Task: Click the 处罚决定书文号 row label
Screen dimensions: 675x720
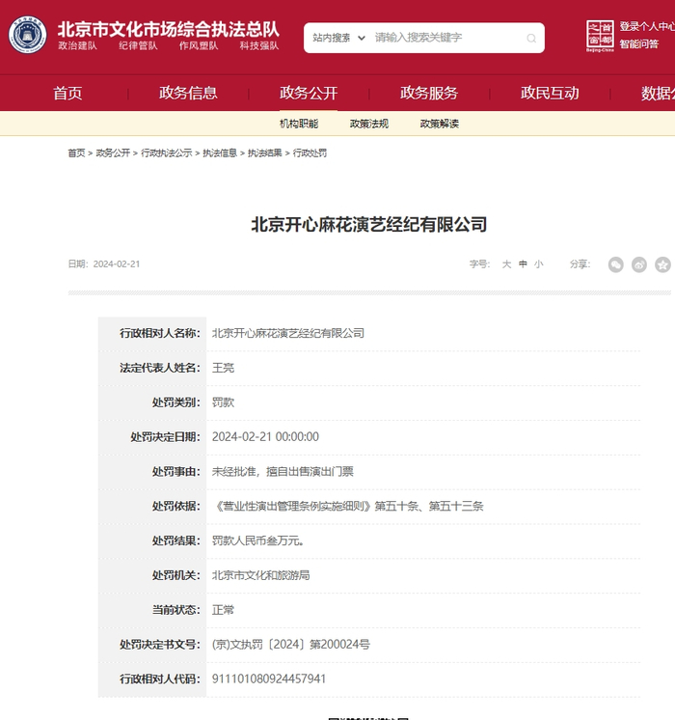Action: [160, 644]
